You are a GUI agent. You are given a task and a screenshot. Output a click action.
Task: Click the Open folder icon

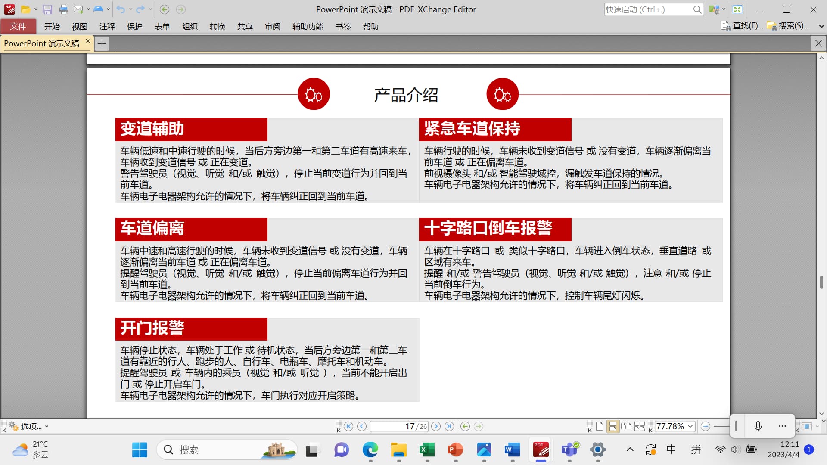tap(25, 9)
